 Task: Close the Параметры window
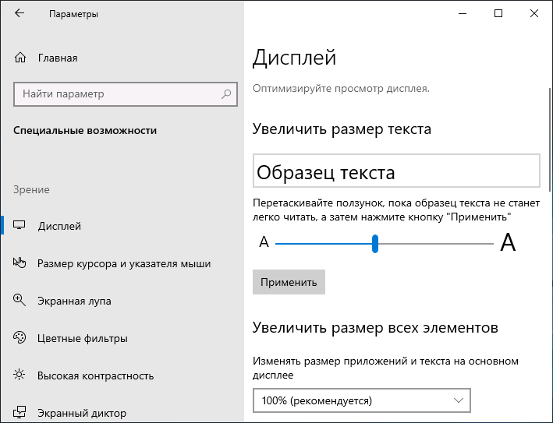[x=534, y=13]
